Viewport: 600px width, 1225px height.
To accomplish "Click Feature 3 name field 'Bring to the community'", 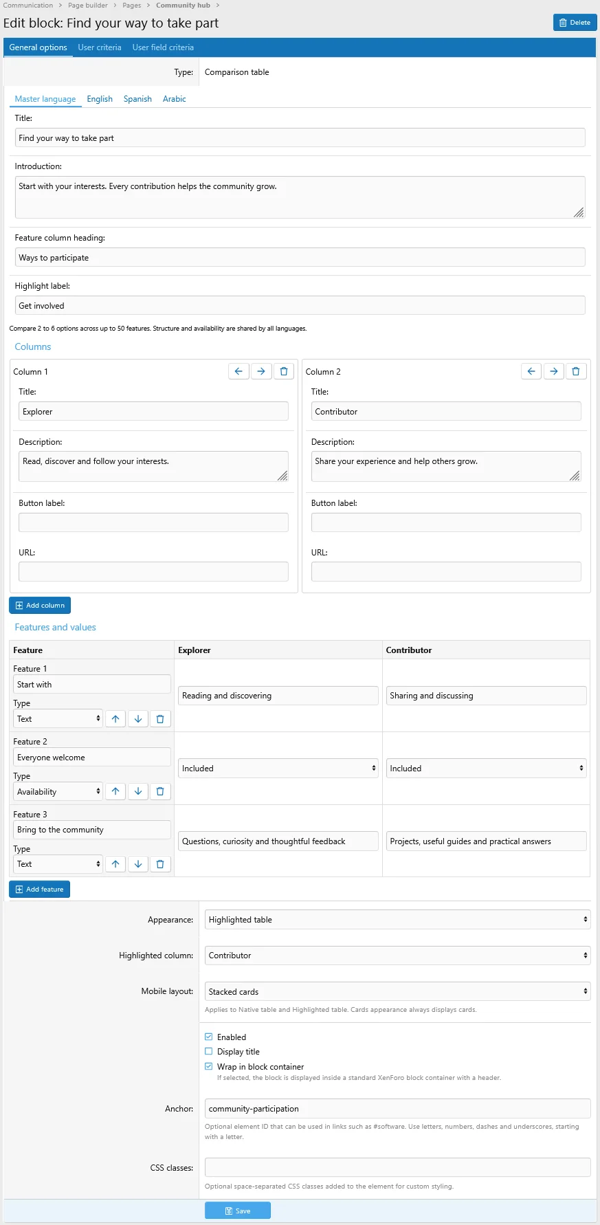I will 92,830.
